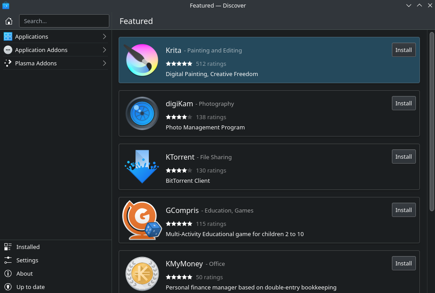435x293 pixels.
Task: Click the Installed list icon
Action: pyautogui.click(x=8, y=247)
